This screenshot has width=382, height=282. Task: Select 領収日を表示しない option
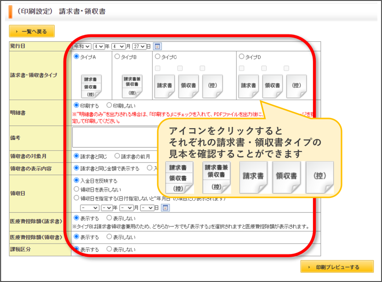pos(76,189)
